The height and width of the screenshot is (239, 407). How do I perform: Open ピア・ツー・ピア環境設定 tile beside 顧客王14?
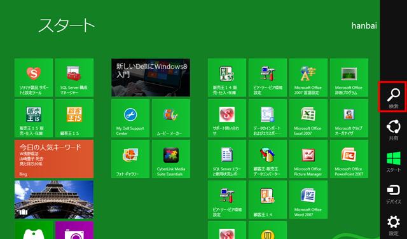pyautogui.click(x=227, y=200)
